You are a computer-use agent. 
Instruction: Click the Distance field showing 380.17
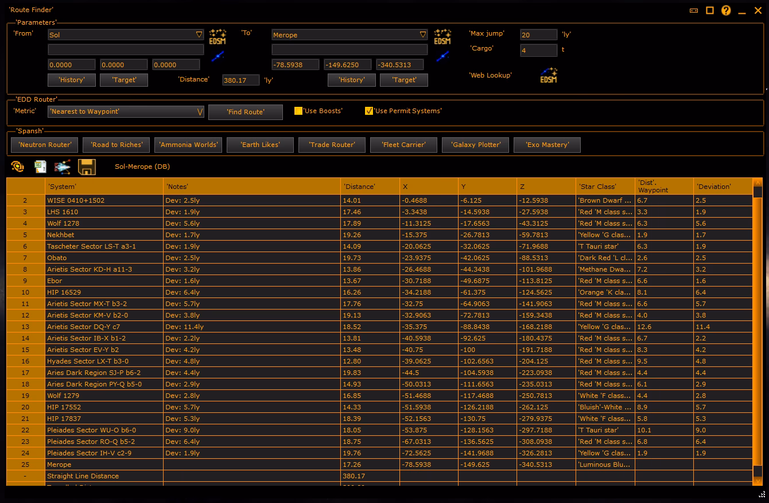pos(241,80)
